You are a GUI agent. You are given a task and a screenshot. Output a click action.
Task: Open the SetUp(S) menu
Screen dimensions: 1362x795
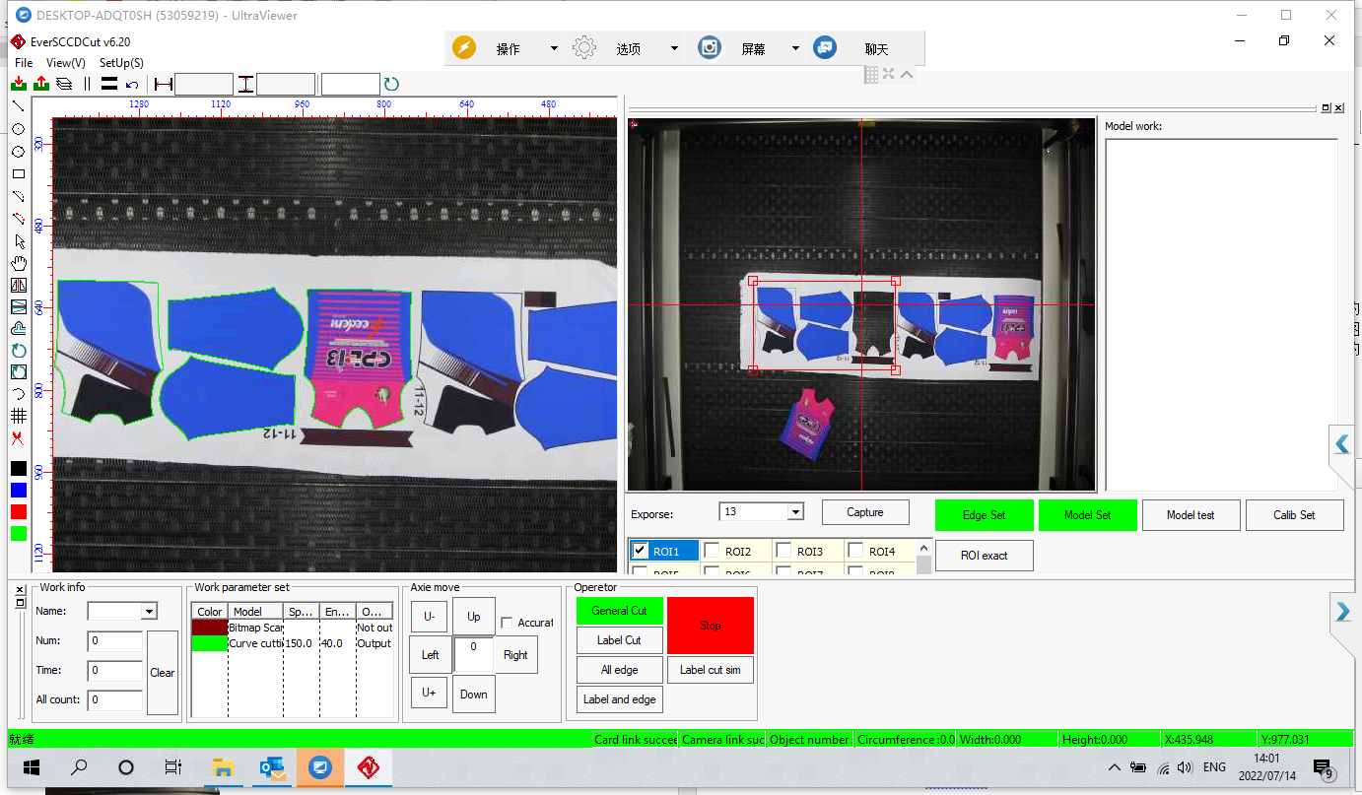tap(121, 63)
